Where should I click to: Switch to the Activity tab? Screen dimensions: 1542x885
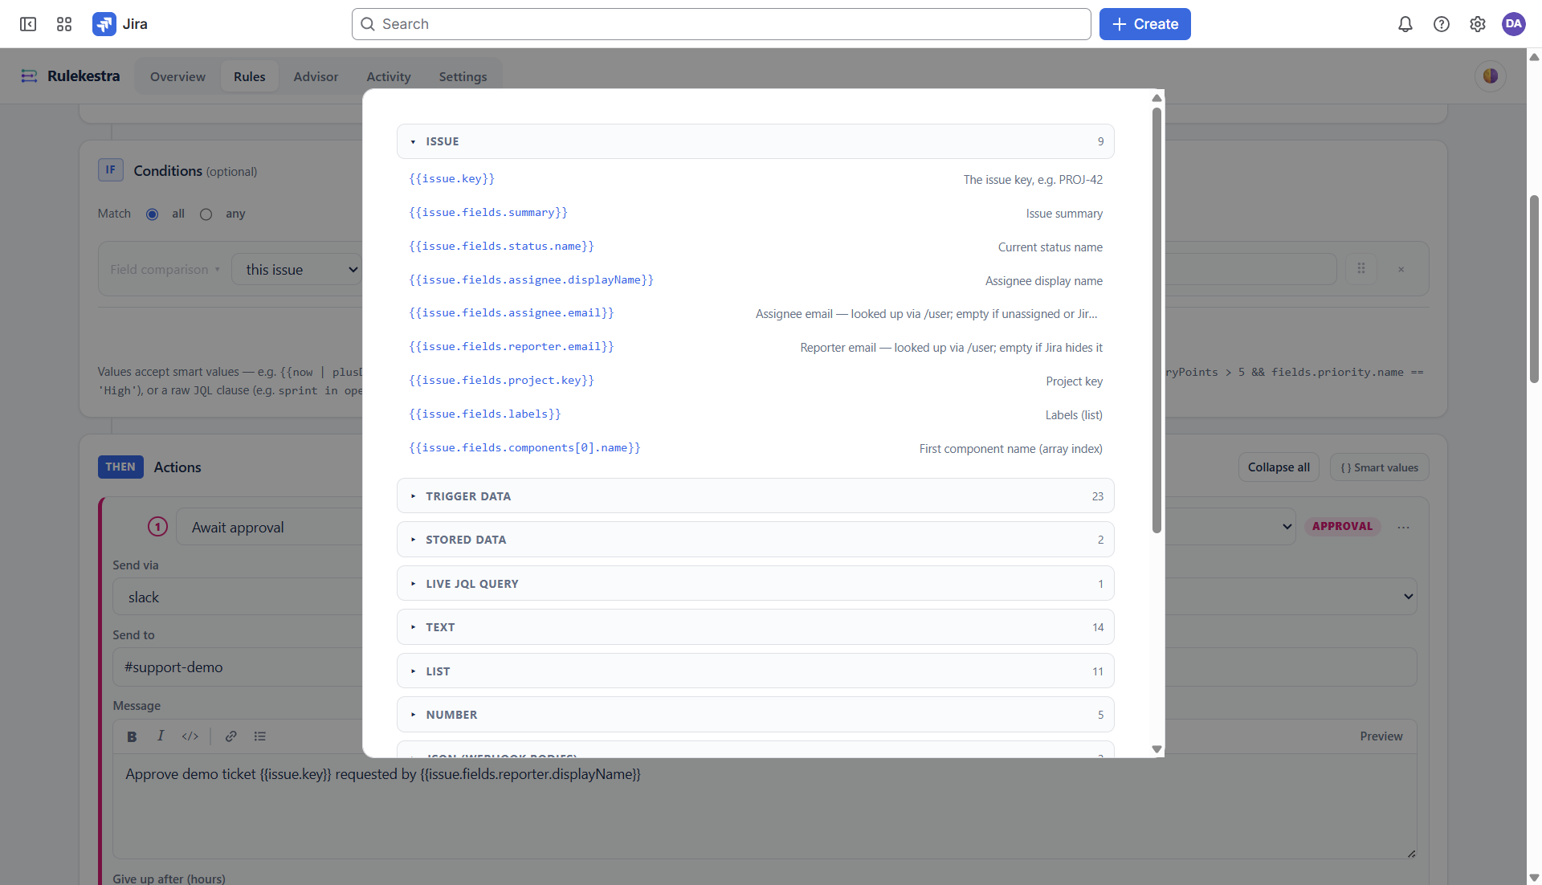(389, 76)
